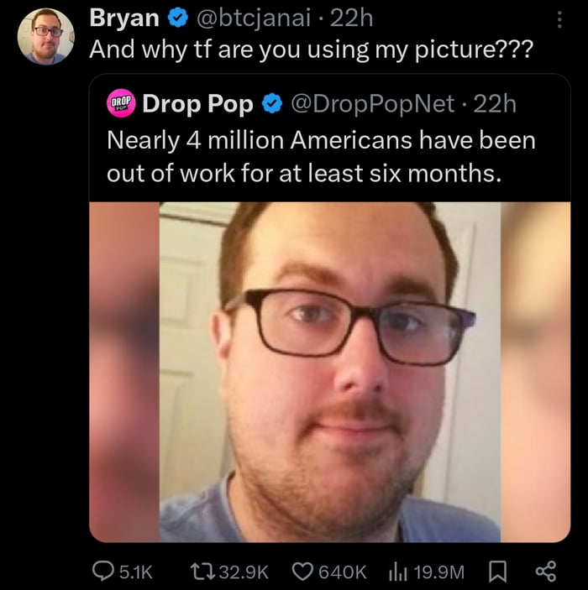Open Drop Pop's pink profile avatar
588x590 pixels.
pos(122,104)
